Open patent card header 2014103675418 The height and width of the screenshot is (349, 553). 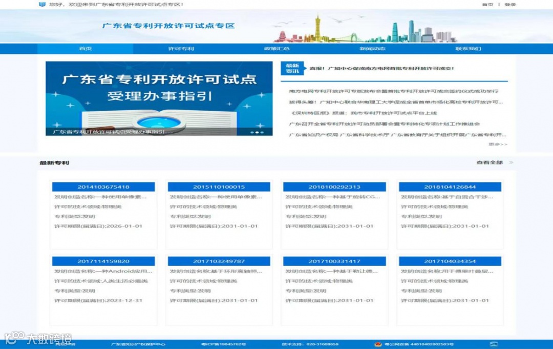(103, 187)
